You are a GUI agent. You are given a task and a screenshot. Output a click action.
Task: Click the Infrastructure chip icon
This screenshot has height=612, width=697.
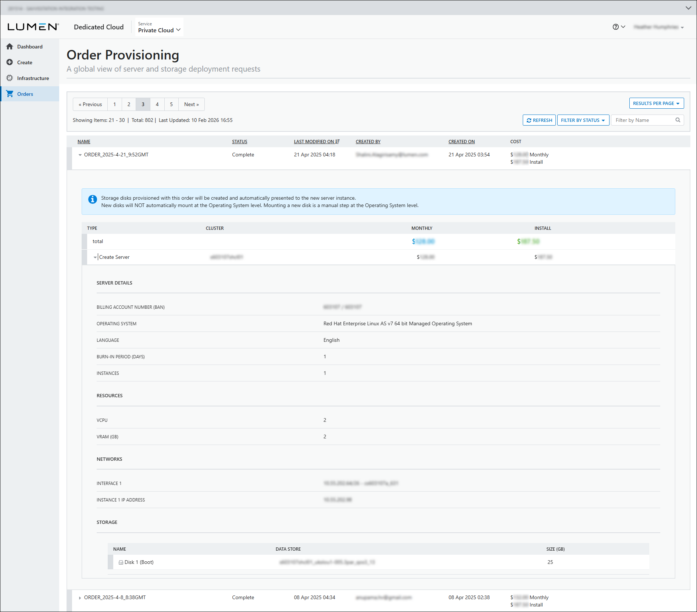tap(10, 78)
